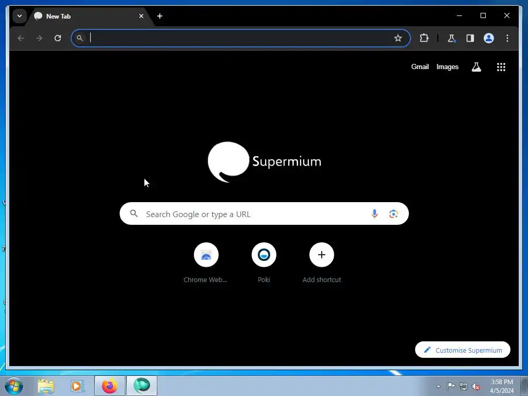Click the Supermium logo
Screen dimensions: 528x396
point(265,161)
